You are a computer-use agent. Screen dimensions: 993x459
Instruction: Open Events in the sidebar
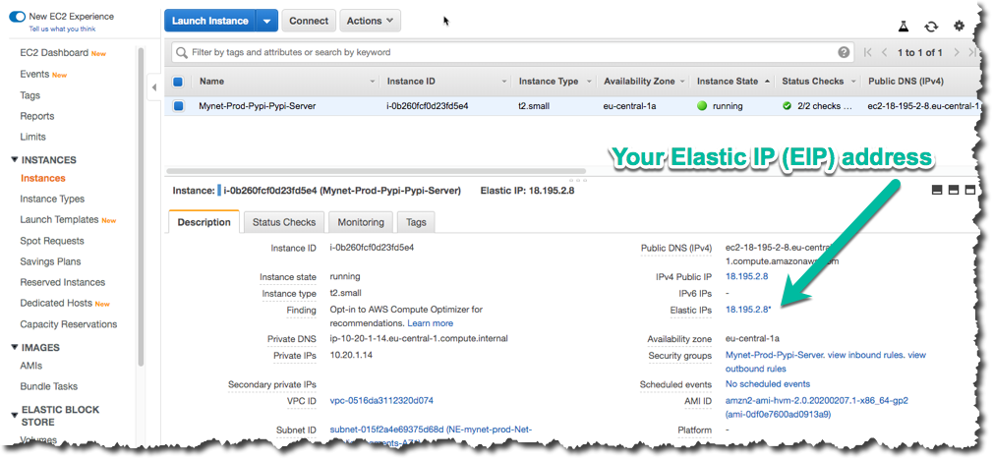pyautogui.click(x=34, y=74)
